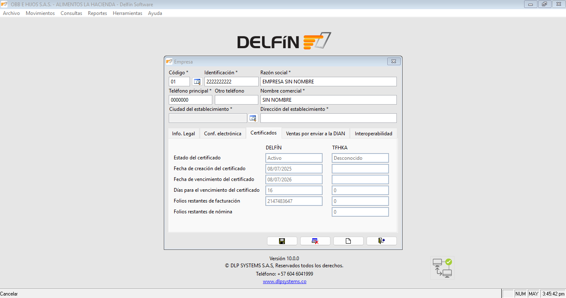The image size is (566, 298).
Task: Click DELFÍN expiry date 08/07/2026 field
Action: (294, 180)
